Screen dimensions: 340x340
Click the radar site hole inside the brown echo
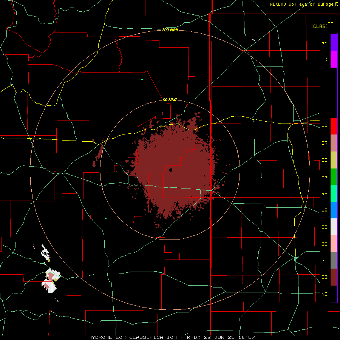171,170
